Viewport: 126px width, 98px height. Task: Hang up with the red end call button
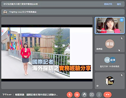108,95
